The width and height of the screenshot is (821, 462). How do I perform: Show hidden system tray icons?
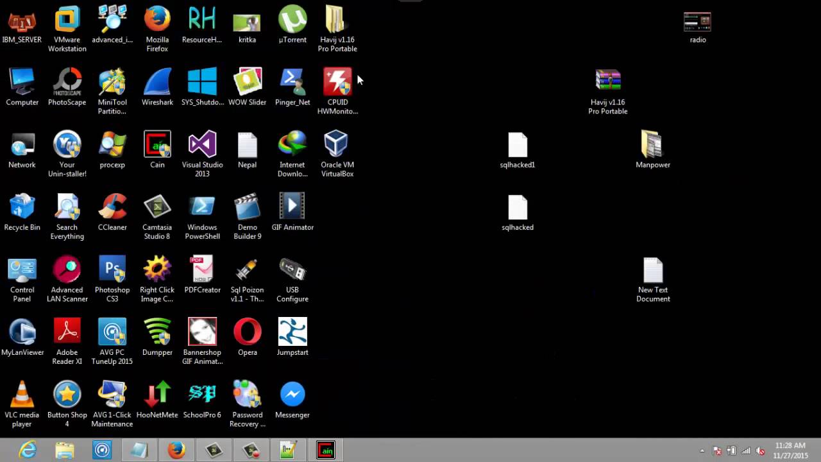[x=702, y=450]
